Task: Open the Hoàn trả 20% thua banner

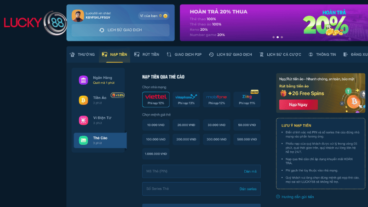Action: [x=274, y=23]
